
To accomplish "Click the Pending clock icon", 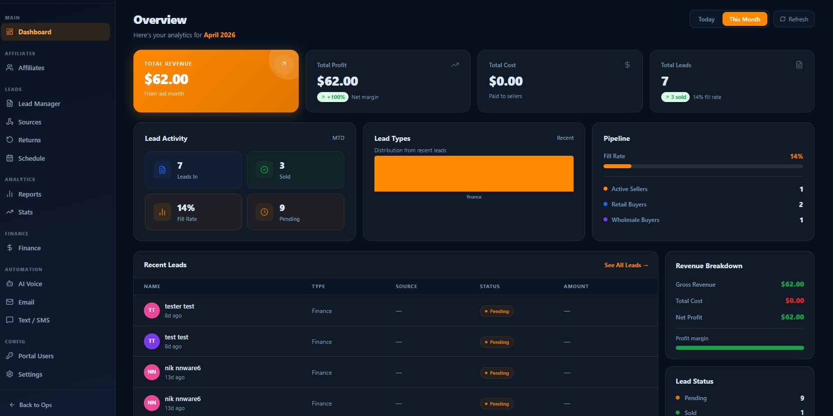I will tap(264, 212).
